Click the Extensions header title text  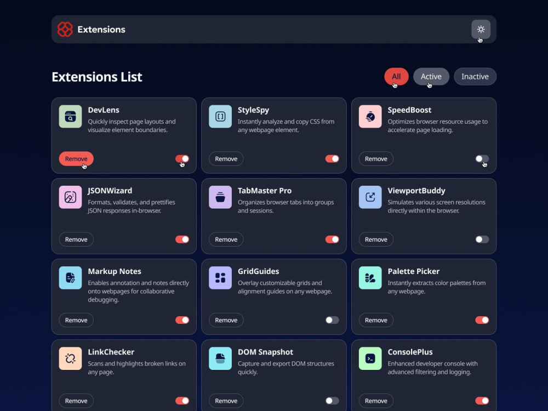coord(101,30)
